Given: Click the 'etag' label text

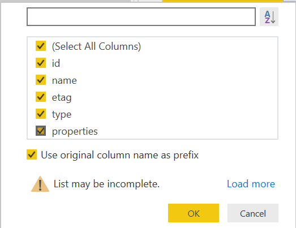Looking at the screenshot, I should (x=62, y=97).
